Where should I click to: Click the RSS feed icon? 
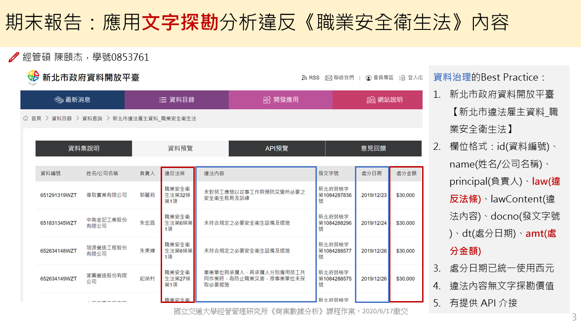(x=304, y=78)
